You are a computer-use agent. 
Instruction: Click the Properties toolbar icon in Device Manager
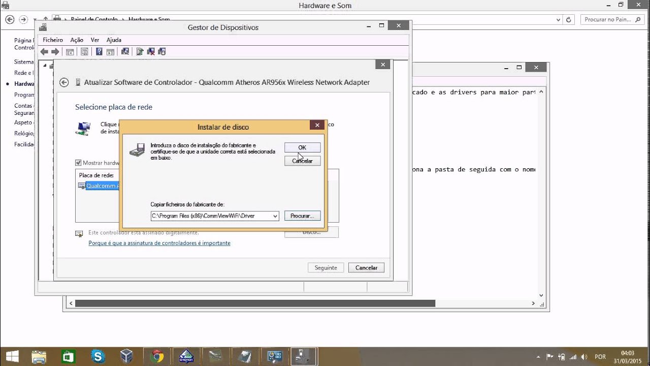84,51
